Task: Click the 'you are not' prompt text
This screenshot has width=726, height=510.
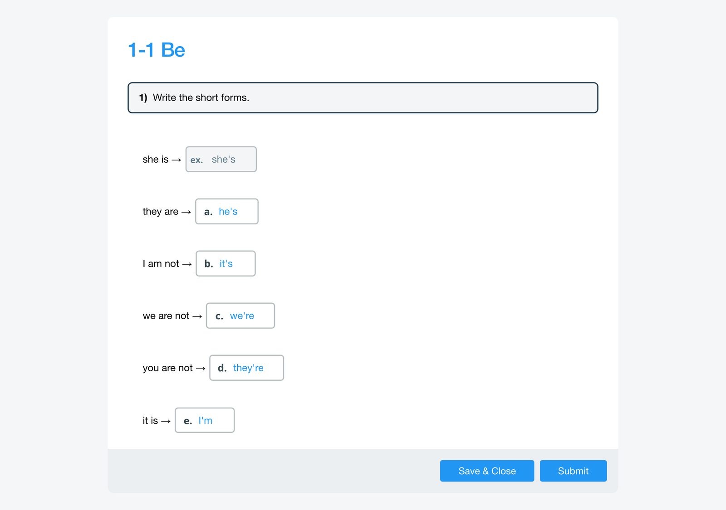Action: tap(167, 368)
